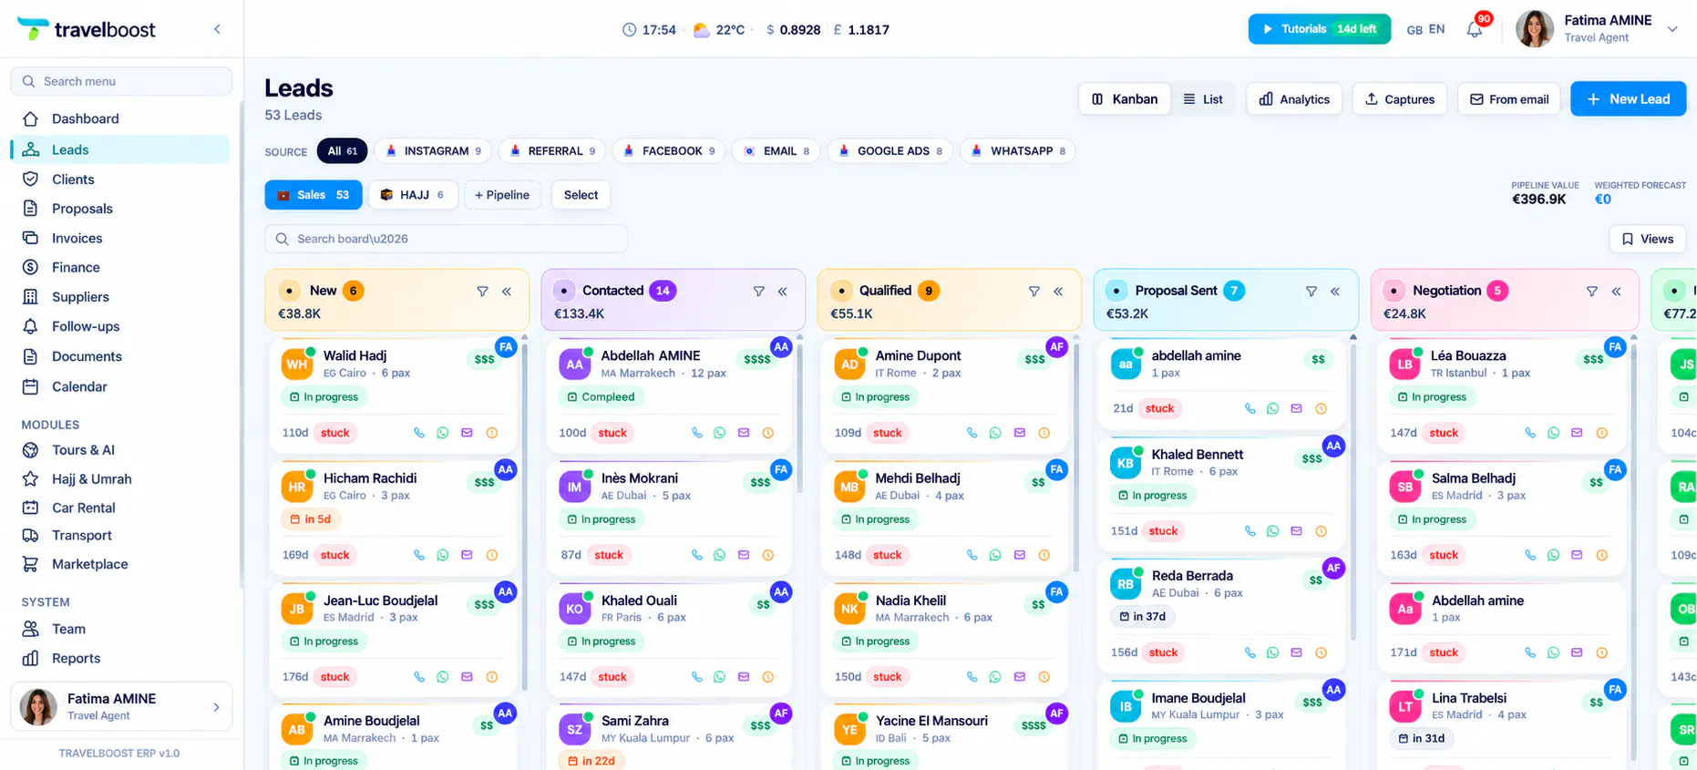This screenshot has height=770, width=1697.
Task: Select the Sales pipeline tab
Action: coord(314,195)
